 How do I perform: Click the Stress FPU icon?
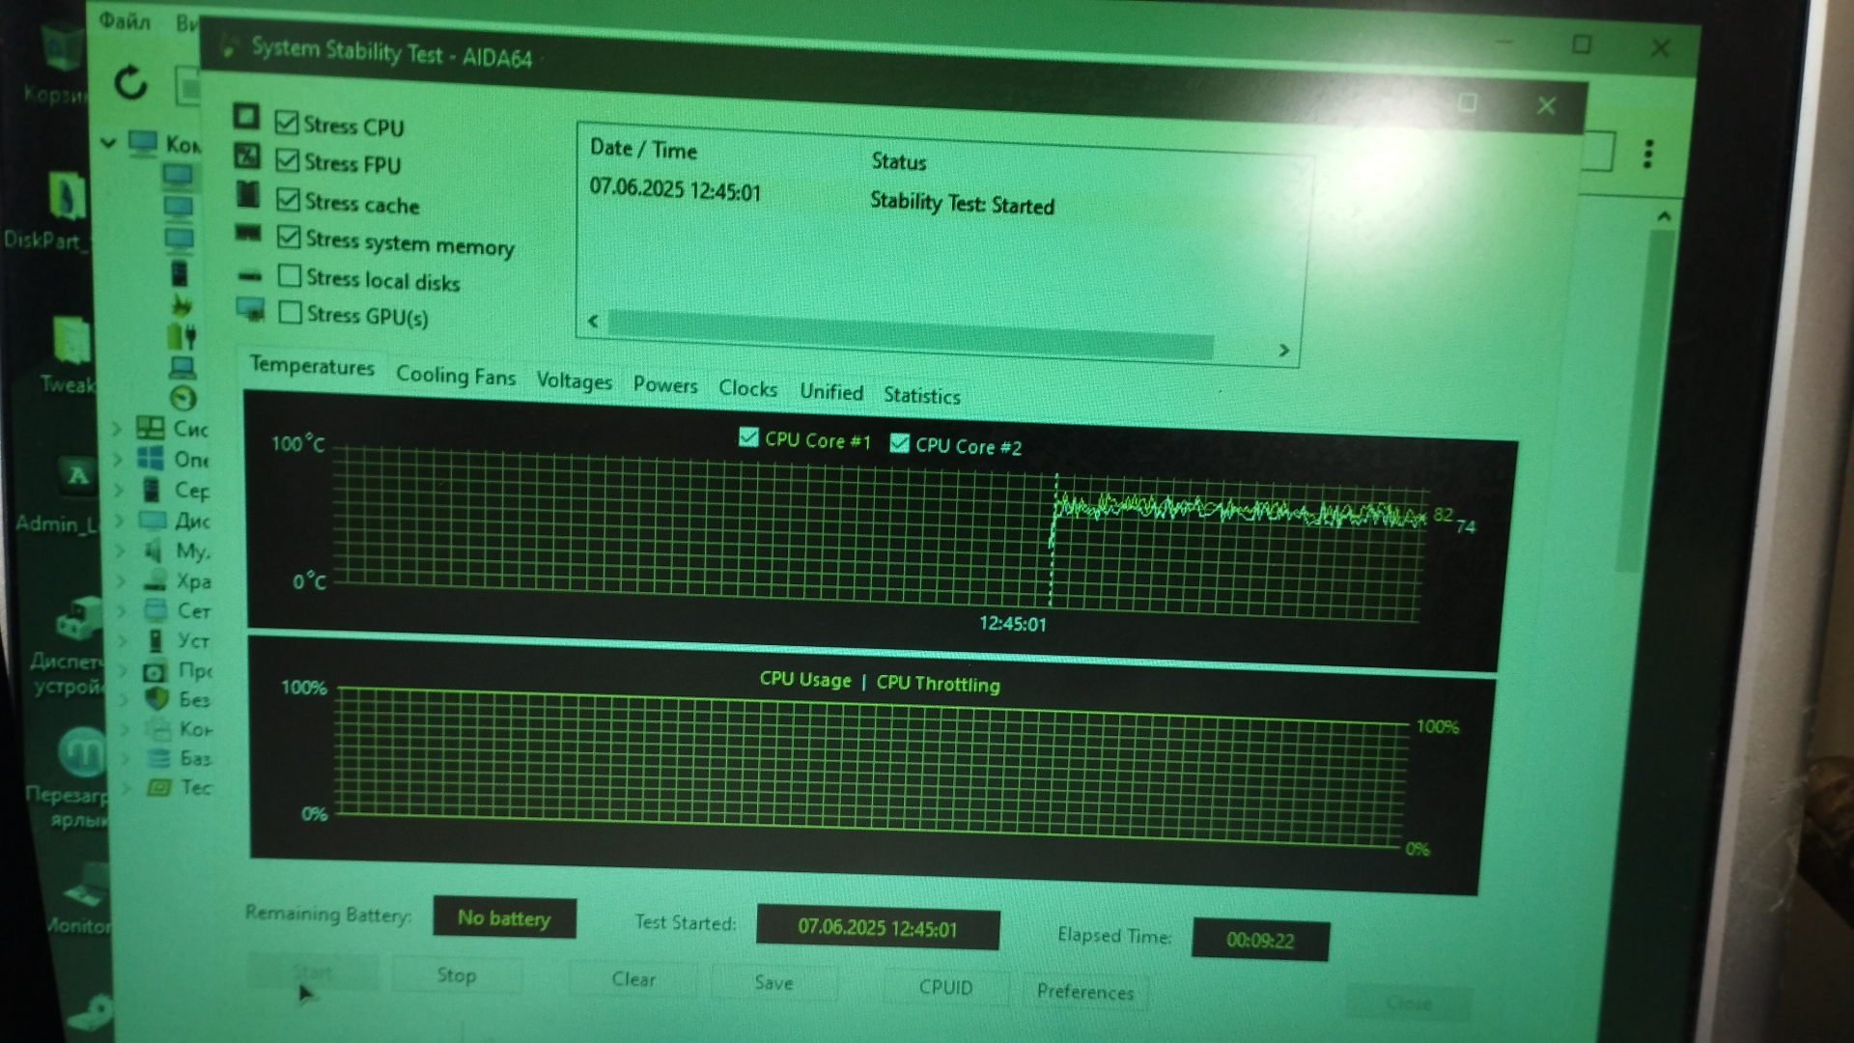pyautogui.click(x=247, y=155)
